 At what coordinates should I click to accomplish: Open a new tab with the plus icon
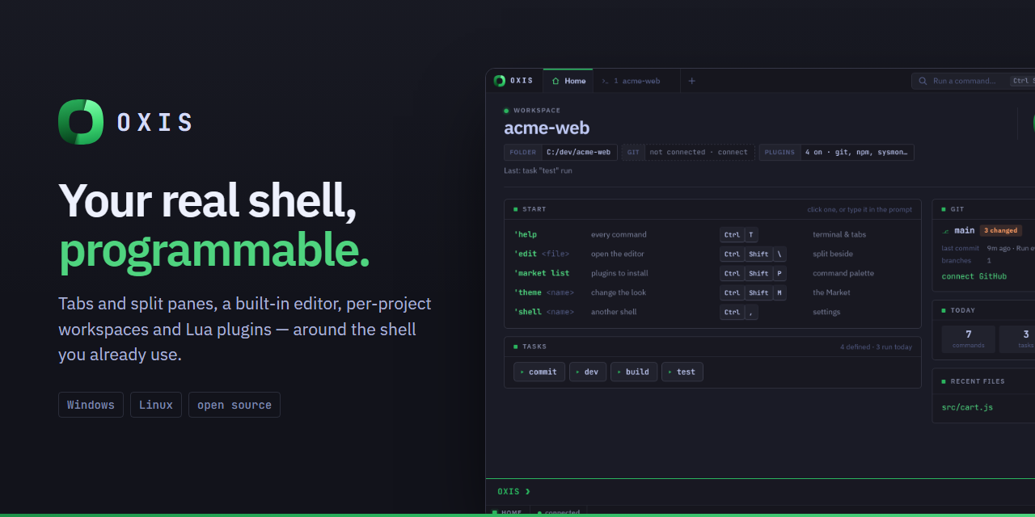[691, 81]
